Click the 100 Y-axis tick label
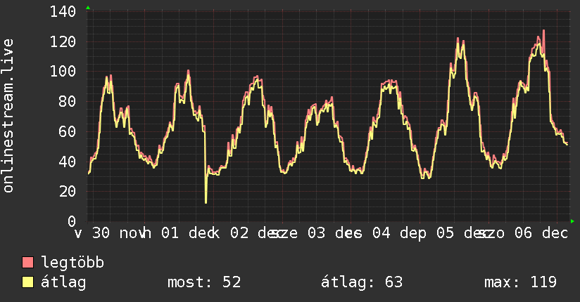 point(63,71)
